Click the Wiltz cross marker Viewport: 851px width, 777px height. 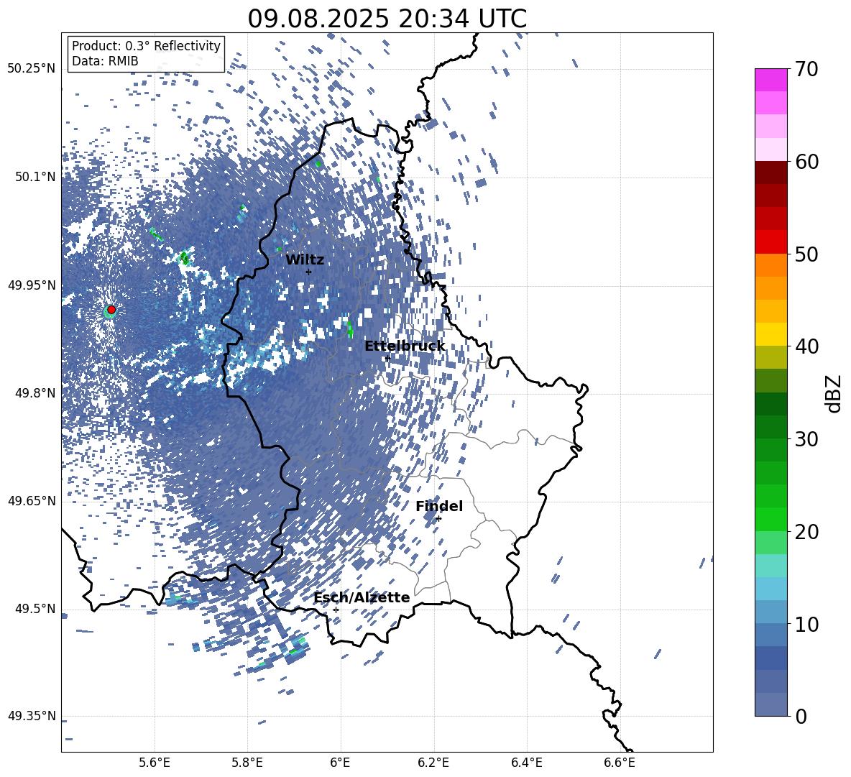point(308,272)
